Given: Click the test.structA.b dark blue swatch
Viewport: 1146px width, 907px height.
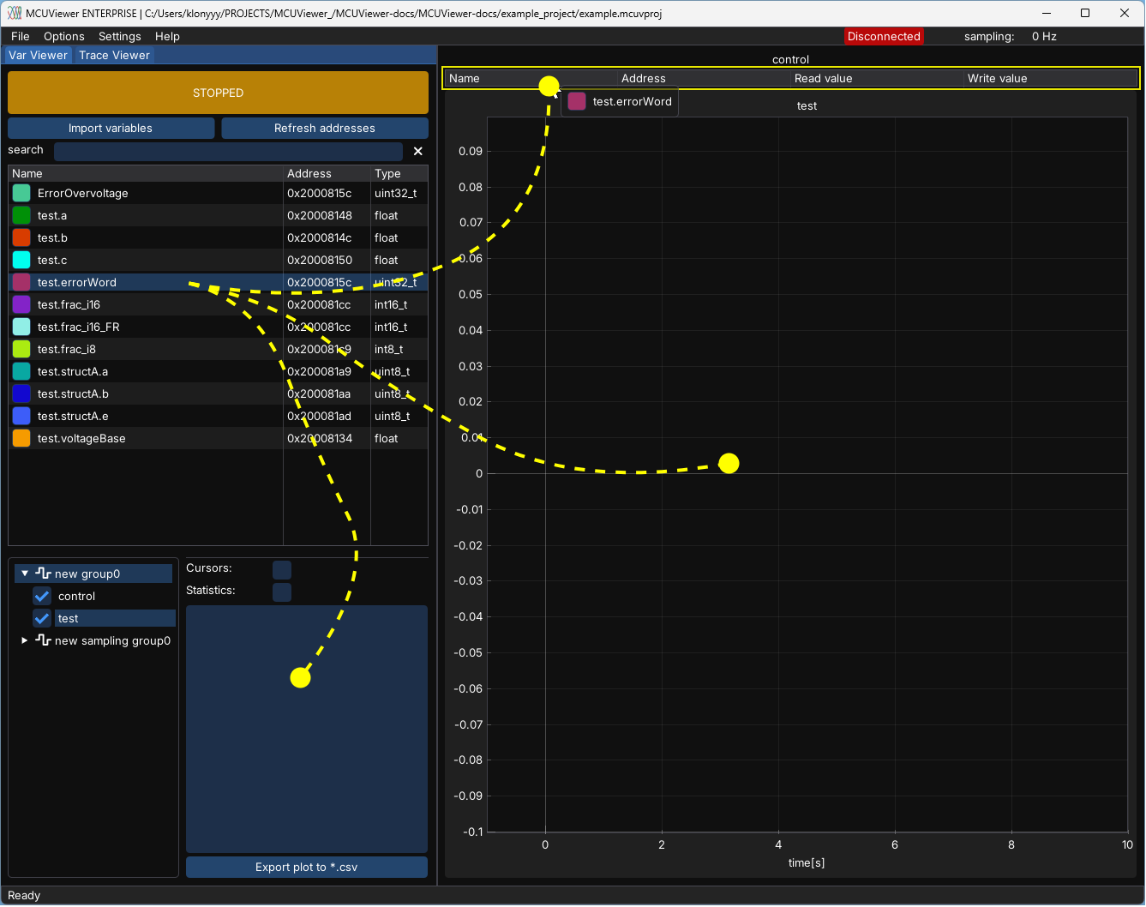Looking at the screenshot, I should pyautogui.click(x=21, y=394).
